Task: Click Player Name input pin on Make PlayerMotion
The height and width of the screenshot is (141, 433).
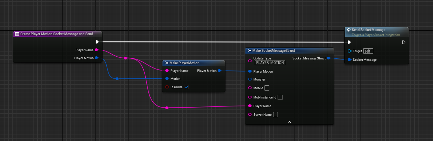Action: [167, 71]
